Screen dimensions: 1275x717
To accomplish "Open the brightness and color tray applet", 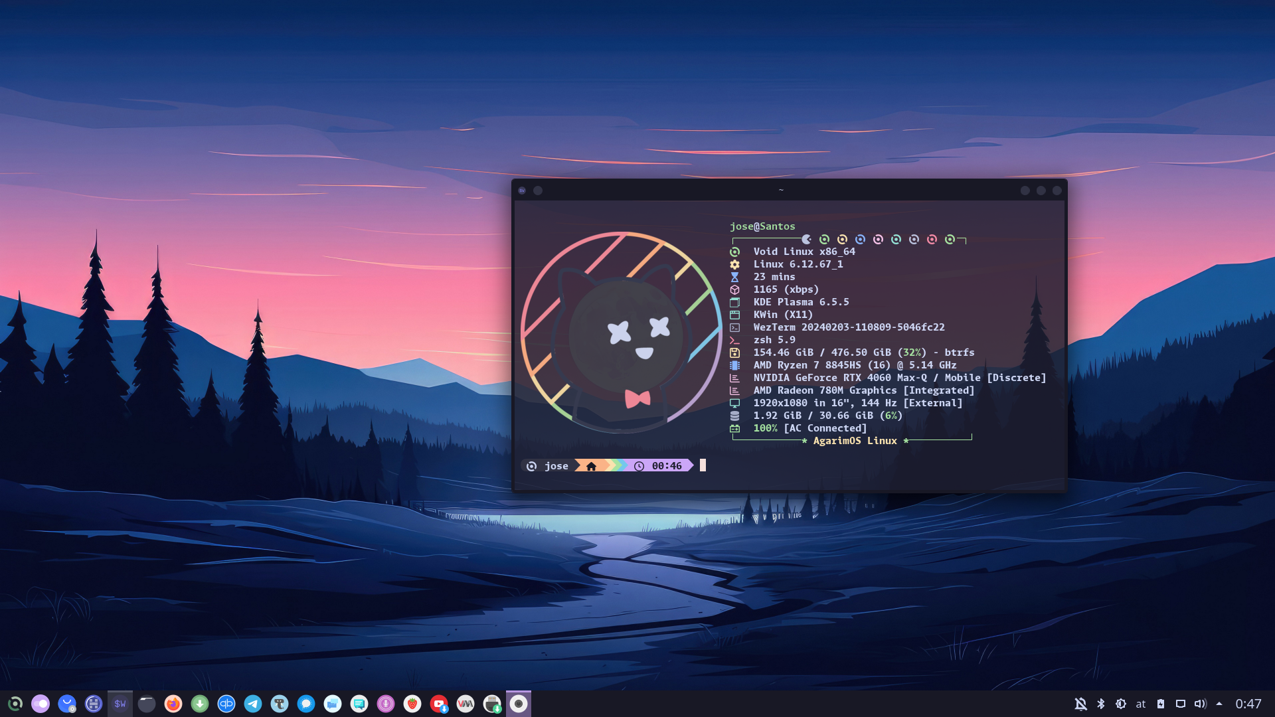I will pos(1121,704).
